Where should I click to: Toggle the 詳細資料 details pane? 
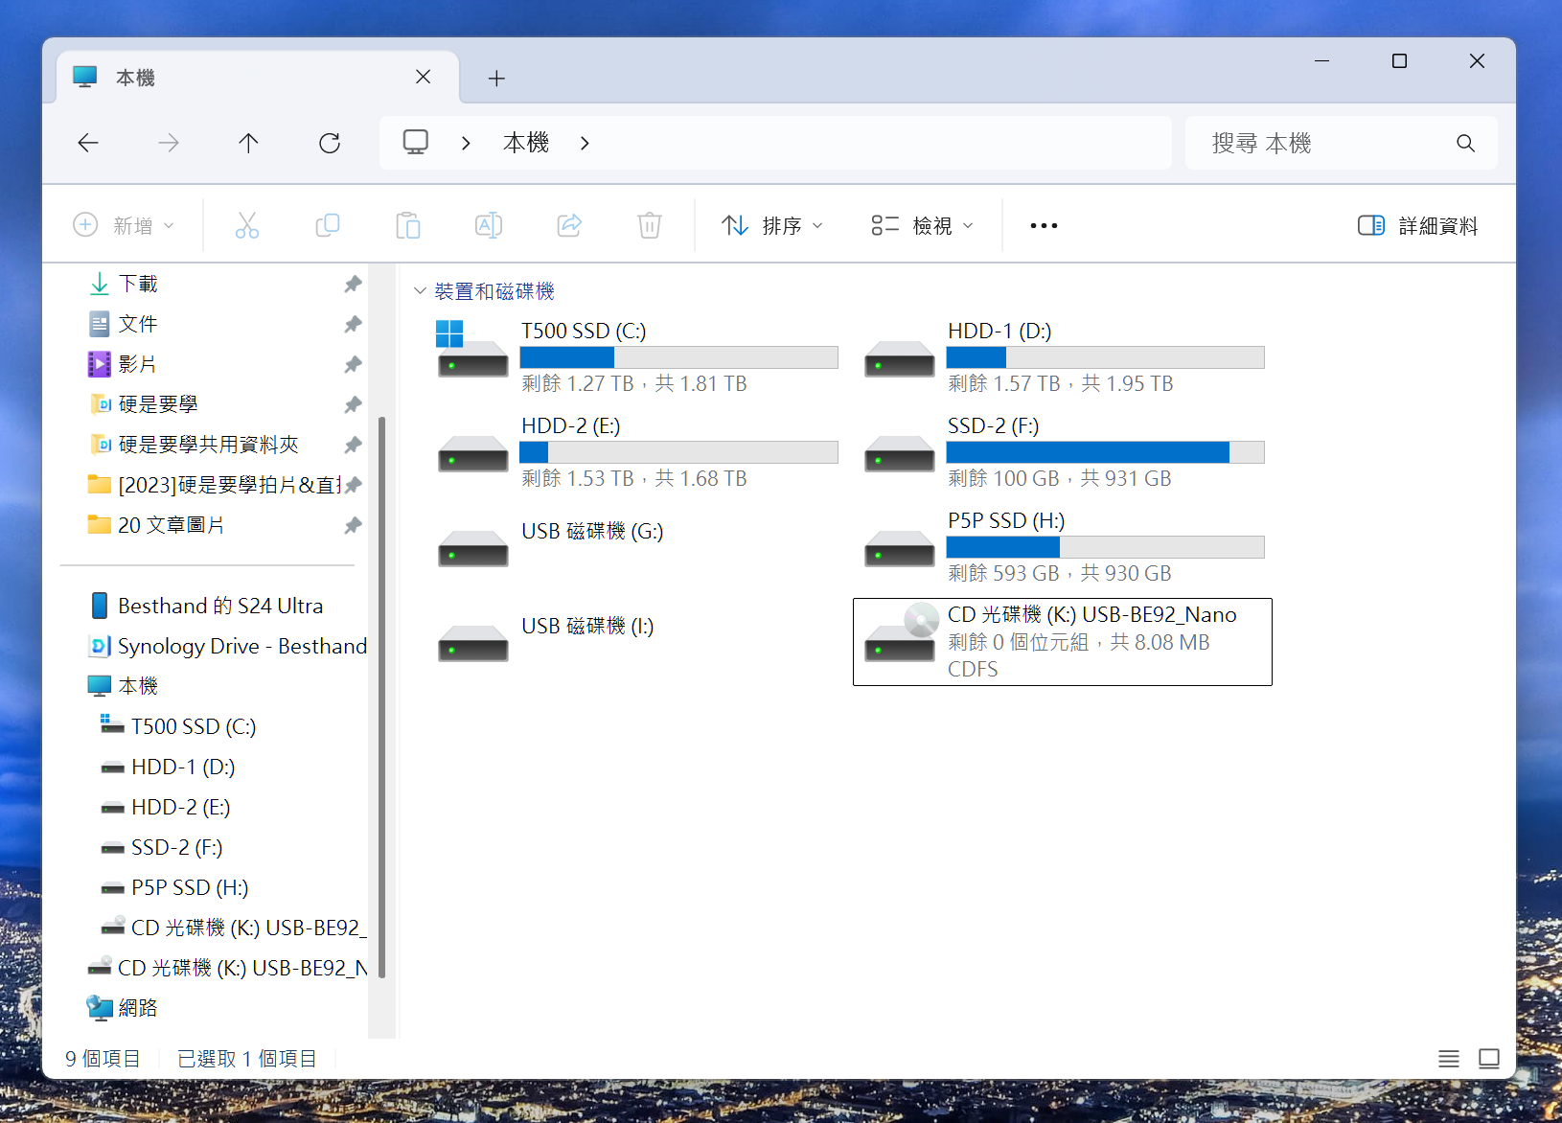tap(1417, 225)
